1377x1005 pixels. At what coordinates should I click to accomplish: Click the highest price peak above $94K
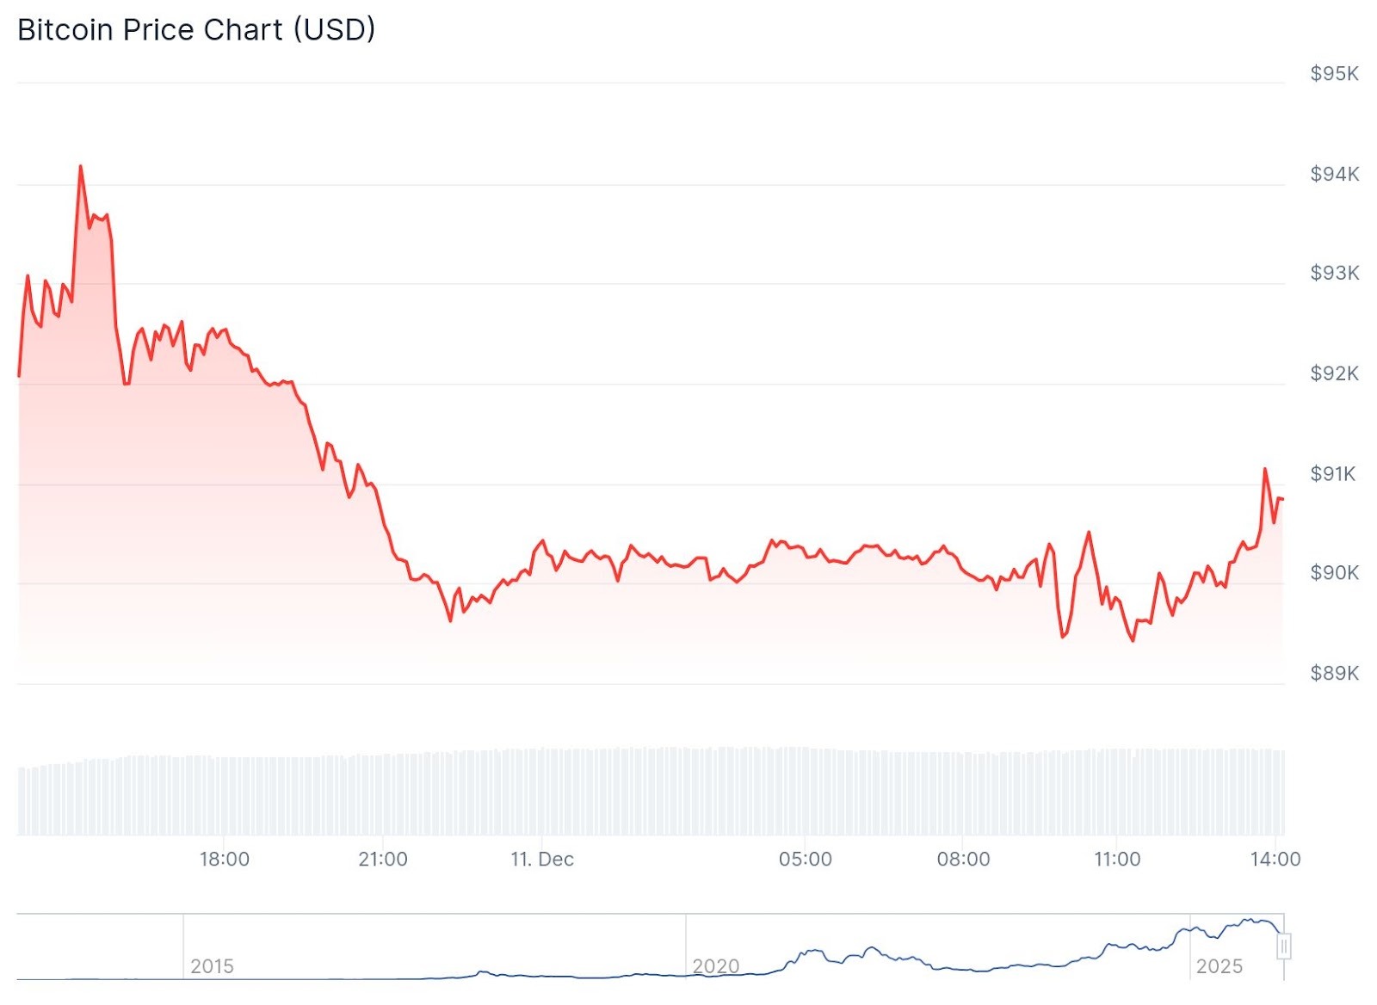(x=81, y=167)
